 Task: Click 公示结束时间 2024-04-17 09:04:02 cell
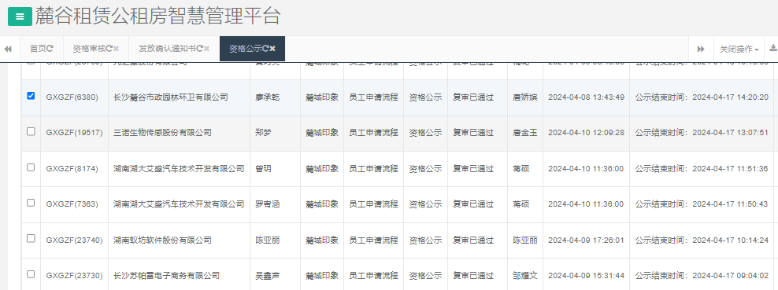coord(702,276)
